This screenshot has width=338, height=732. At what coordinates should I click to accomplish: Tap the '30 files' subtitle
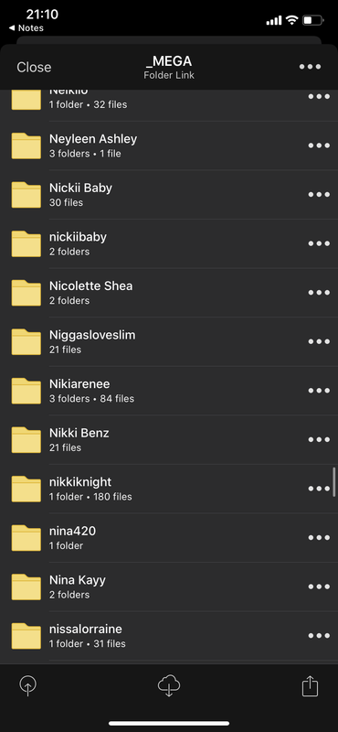tap(66, 202)
